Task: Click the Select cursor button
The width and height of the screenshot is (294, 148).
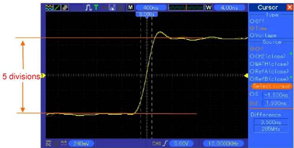Action: click(x=272, y=86)
